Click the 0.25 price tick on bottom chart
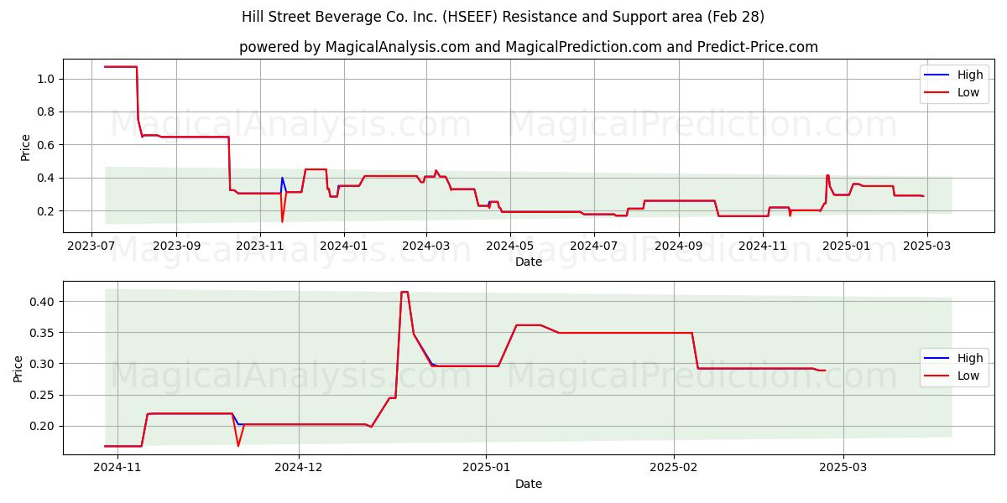The image size is (1007, 503). [x=44, y=395]
